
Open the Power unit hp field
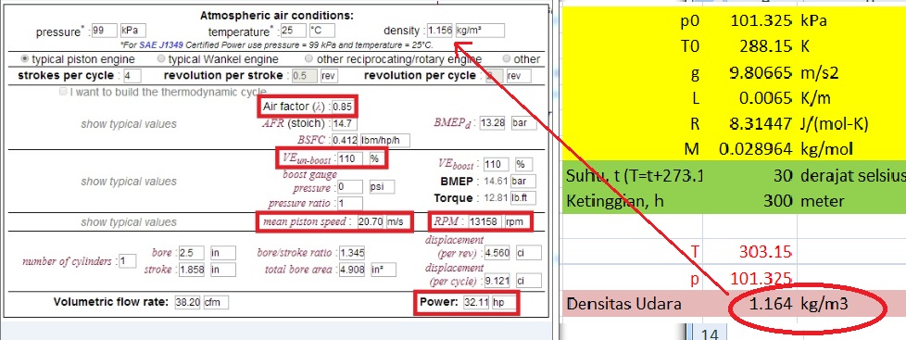[x=504, y=303]
